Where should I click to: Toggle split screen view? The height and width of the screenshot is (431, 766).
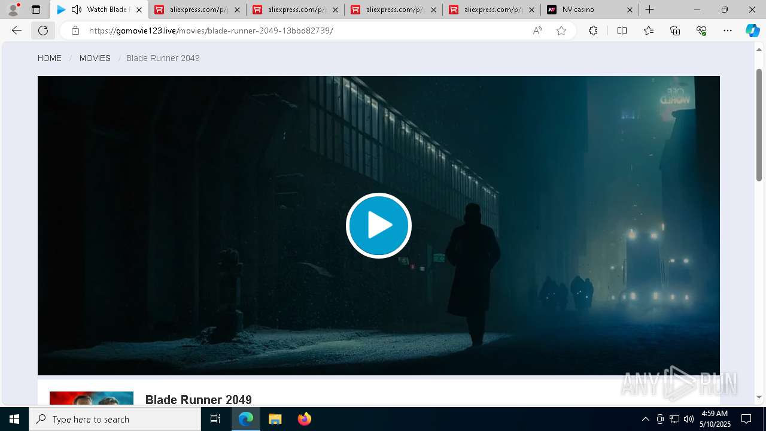tap(622, 31)
